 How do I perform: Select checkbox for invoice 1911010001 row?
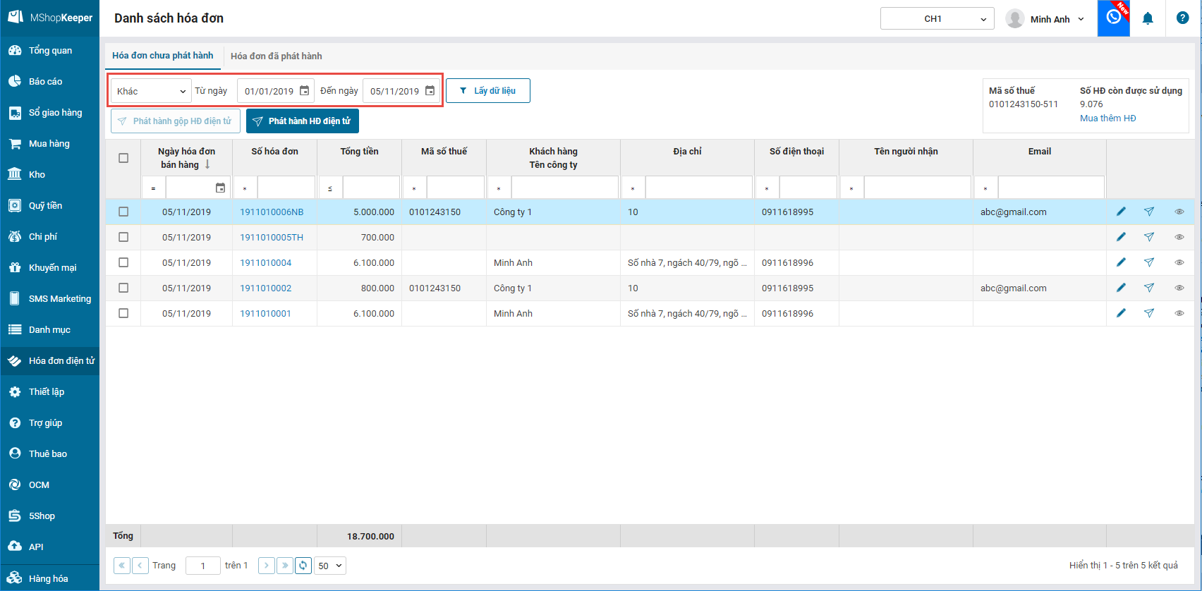[x=123, y=313]
